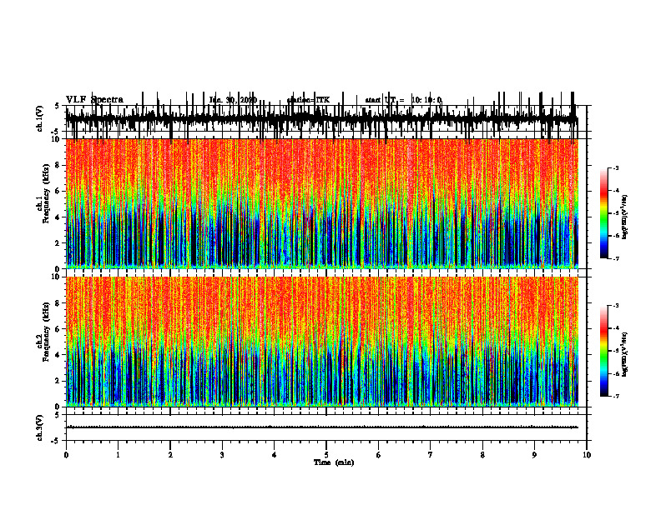Image resolution: width=661 pixels, height=510 pixels.
Task: Click the ch.1 spectrogram color scale bar
Action: (x=604, y=213)
